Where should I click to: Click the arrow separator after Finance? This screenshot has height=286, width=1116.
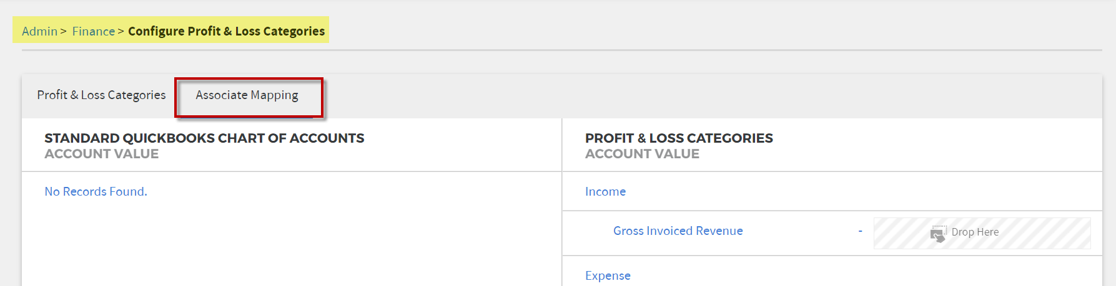coord(121,31)
